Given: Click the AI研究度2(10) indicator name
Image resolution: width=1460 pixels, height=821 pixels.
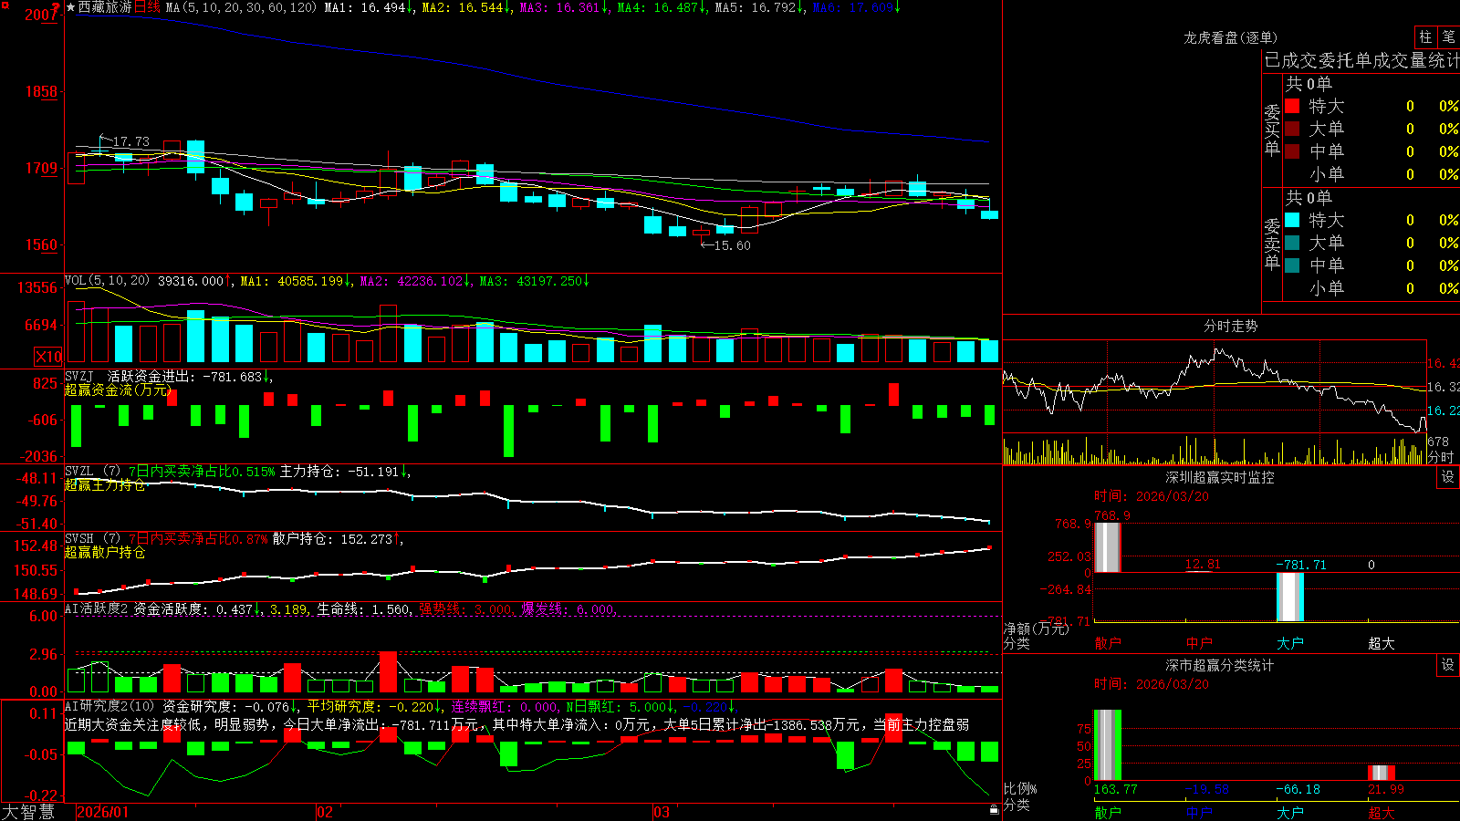Looking at the screenshot, I should [x=109, y=706].
